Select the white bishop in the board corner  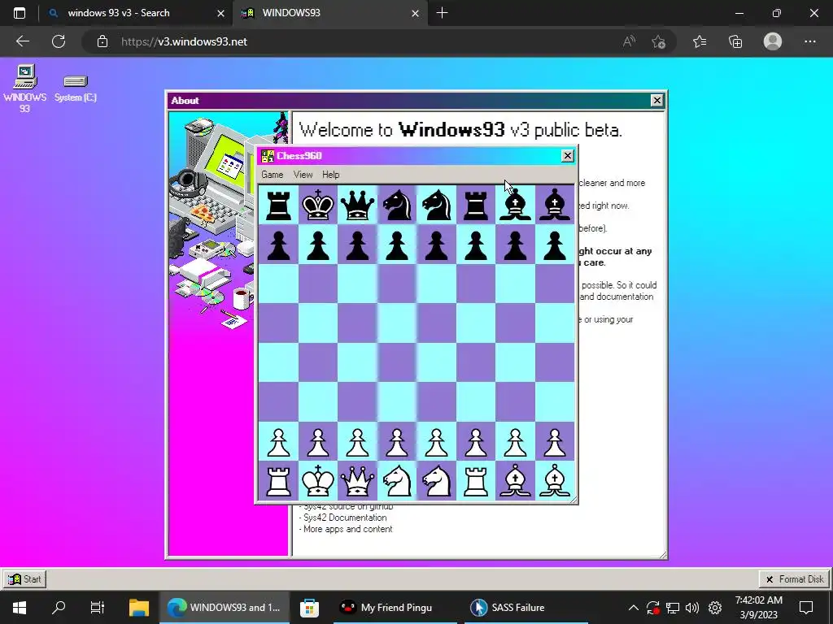pos(555,481)
